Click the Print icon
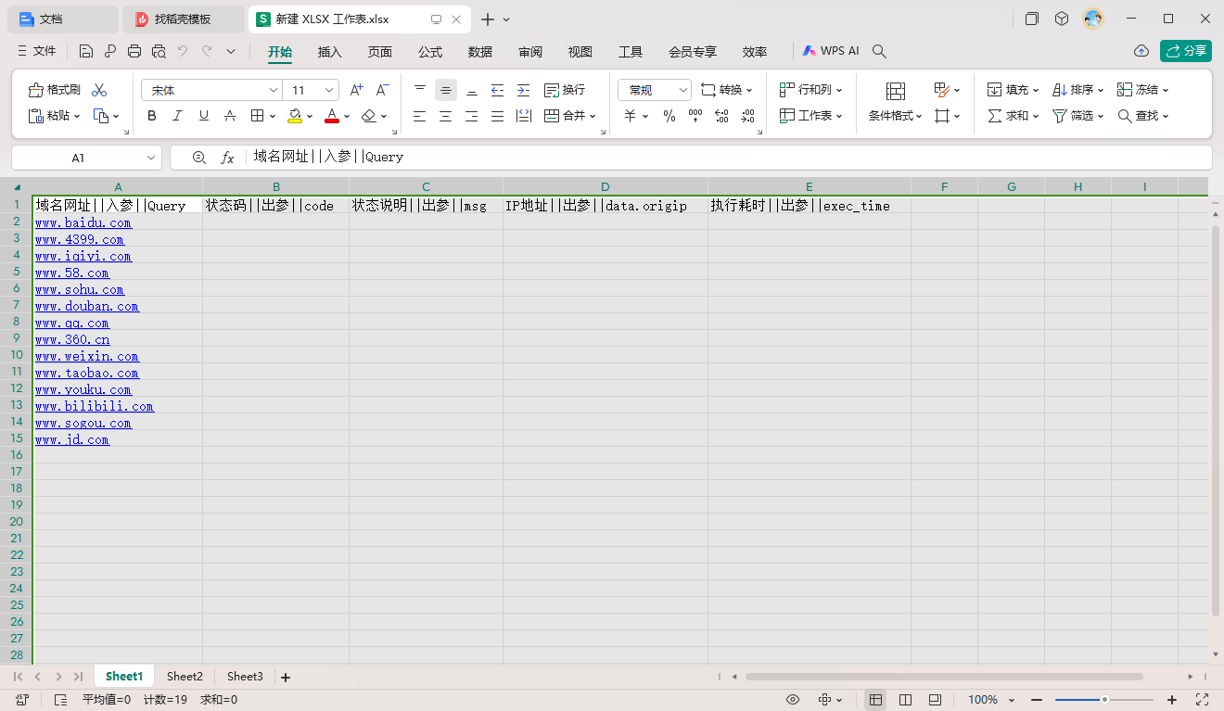 point(134,52)
